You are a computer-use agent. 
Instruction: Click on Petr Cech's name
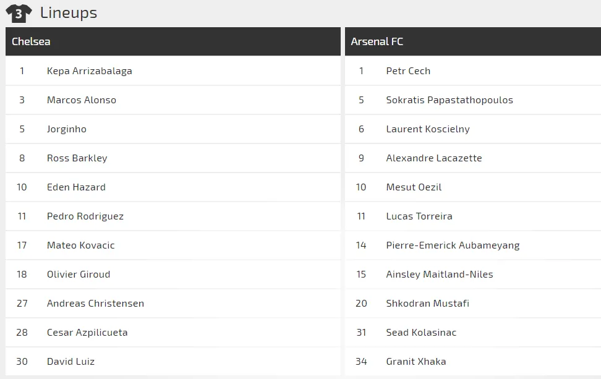(408, 71)
